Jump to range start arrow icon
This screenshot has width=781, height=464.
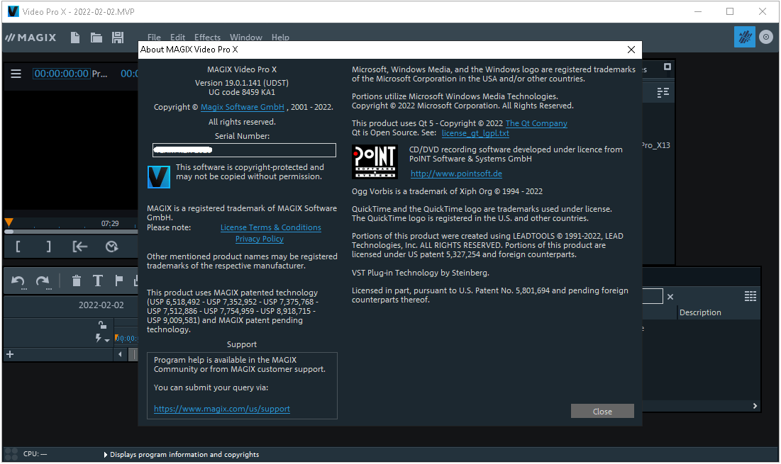pos(79,247)
